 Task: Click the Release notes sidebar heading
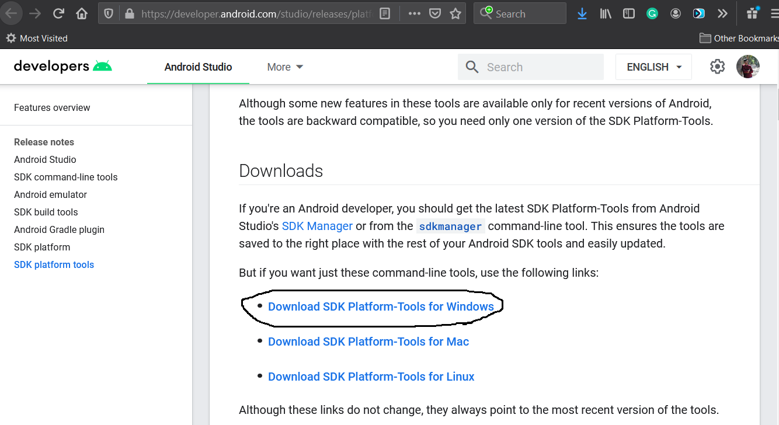coord(44,142)
